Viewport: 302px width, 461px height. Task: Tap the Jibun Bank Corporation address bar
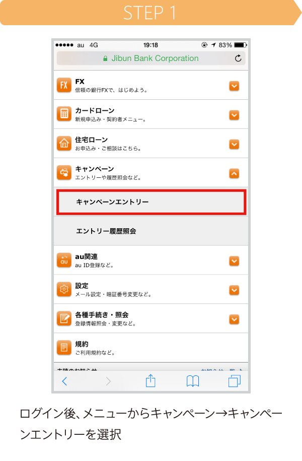[151, 58]
